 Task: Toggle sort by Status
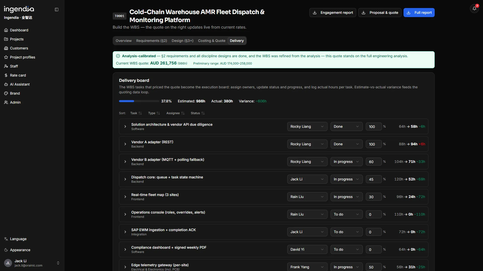pyautogui.click(x=198, y=113)
